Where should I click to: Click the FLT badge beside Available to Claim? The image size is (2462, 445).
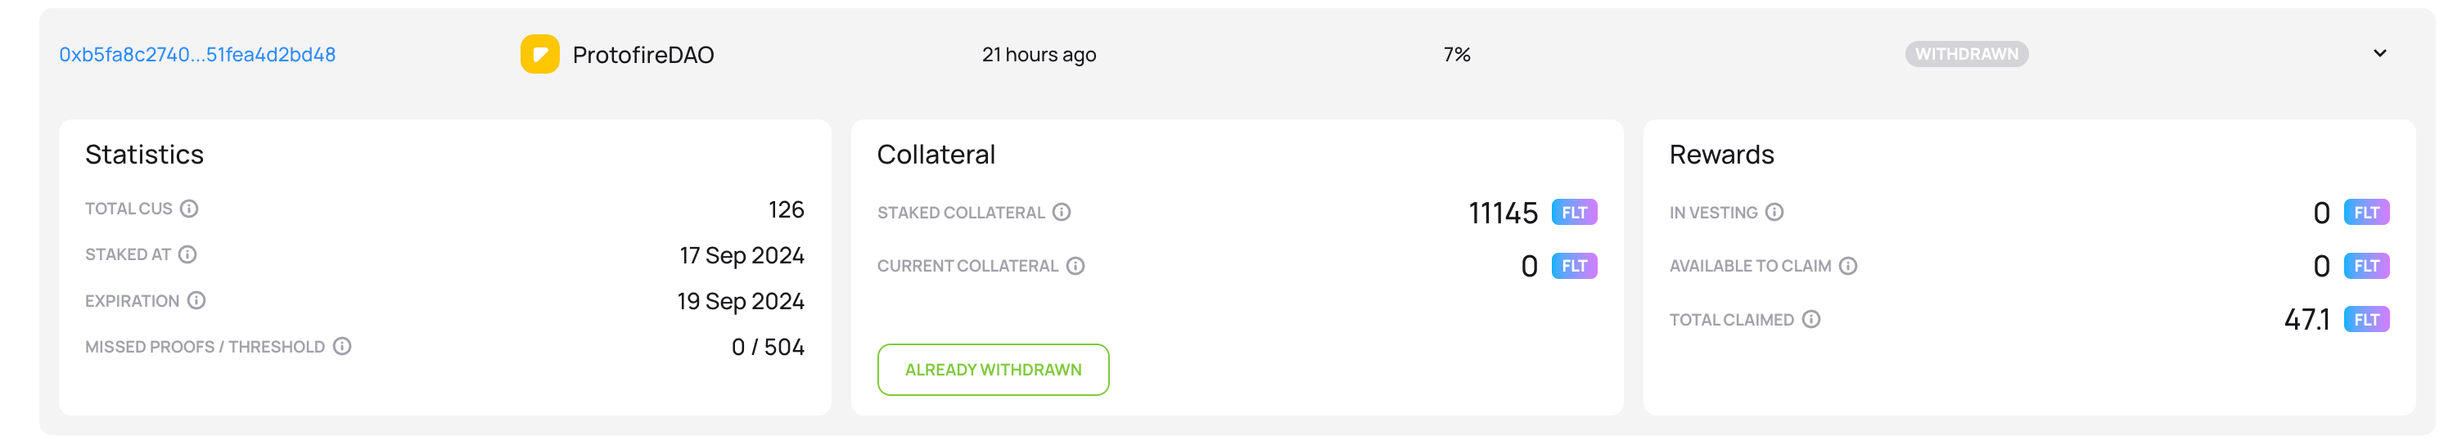2365,266
